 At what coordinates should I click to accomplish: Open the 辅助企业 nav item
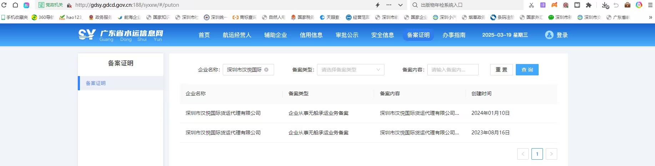pos(276,35)
